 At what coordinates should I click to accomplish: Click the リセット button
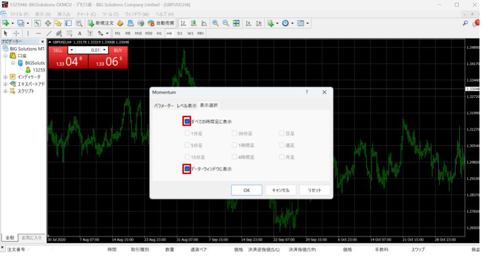pos(315,190)
